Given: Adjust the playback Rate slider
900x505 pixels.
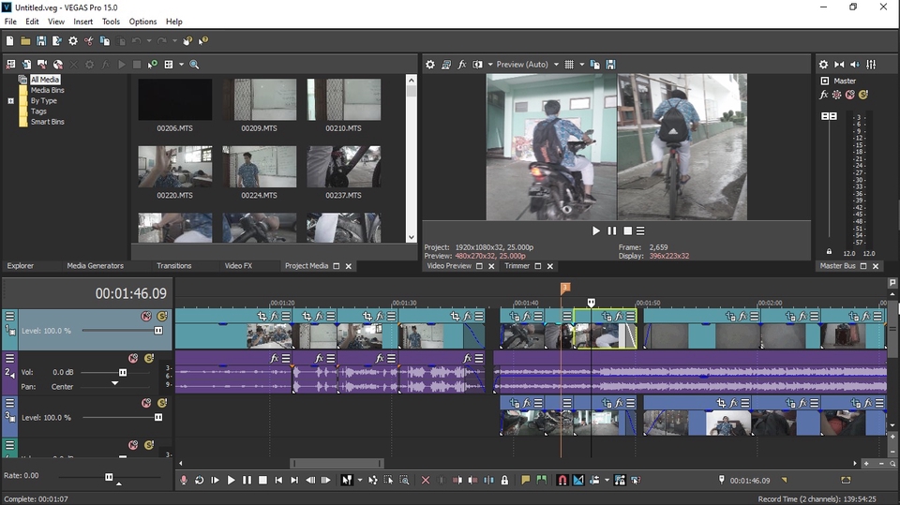Looking at the screenshot, I should click(x=109, y=477).
